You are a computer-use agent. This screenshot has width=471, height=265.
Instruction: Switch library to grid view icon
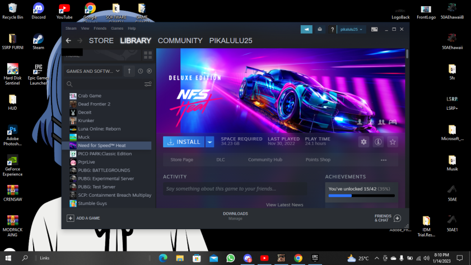tap(148, 55)
